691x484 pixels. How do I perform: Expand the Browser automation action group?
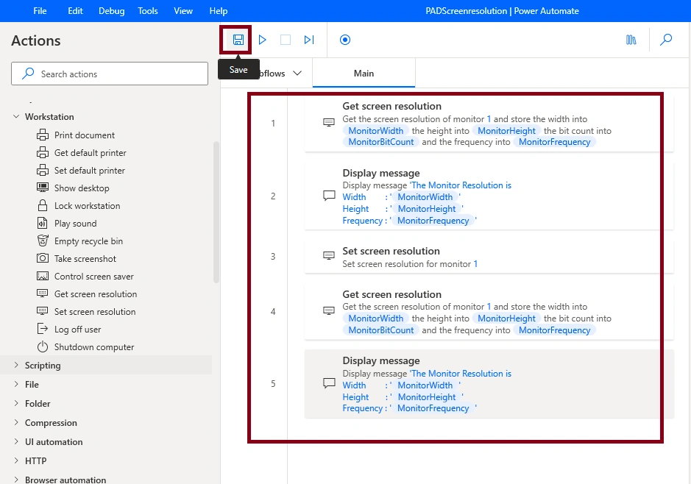pos(16,479)
